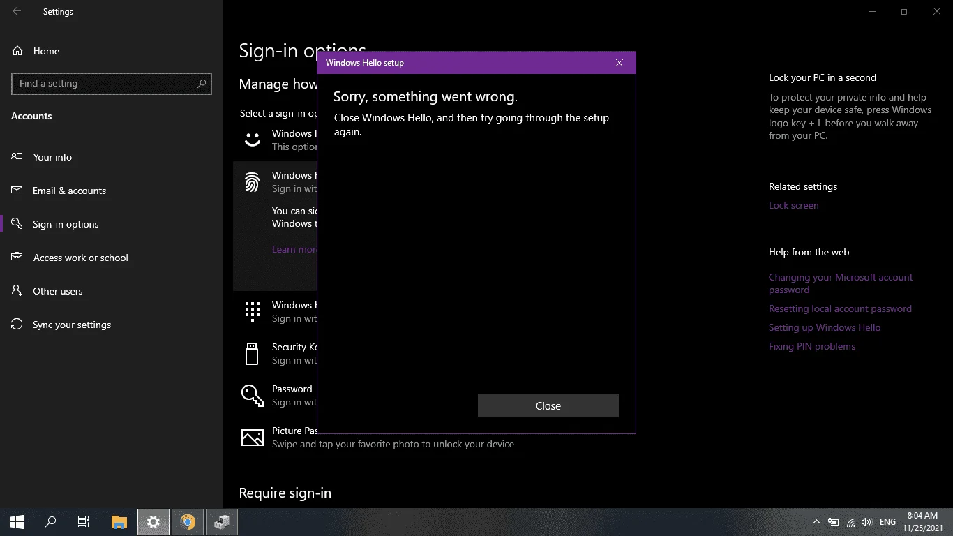953x536 pixels.
Task: Restore down the Settings window
Action: (x=905, y=11)
